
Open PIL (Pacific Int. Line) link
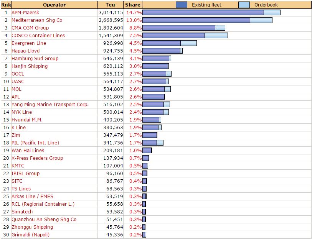[x=35, y=143]
